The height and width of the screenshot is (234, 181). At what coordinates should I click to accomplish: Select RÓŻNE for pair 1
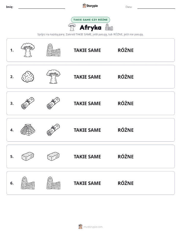[126, 50]
